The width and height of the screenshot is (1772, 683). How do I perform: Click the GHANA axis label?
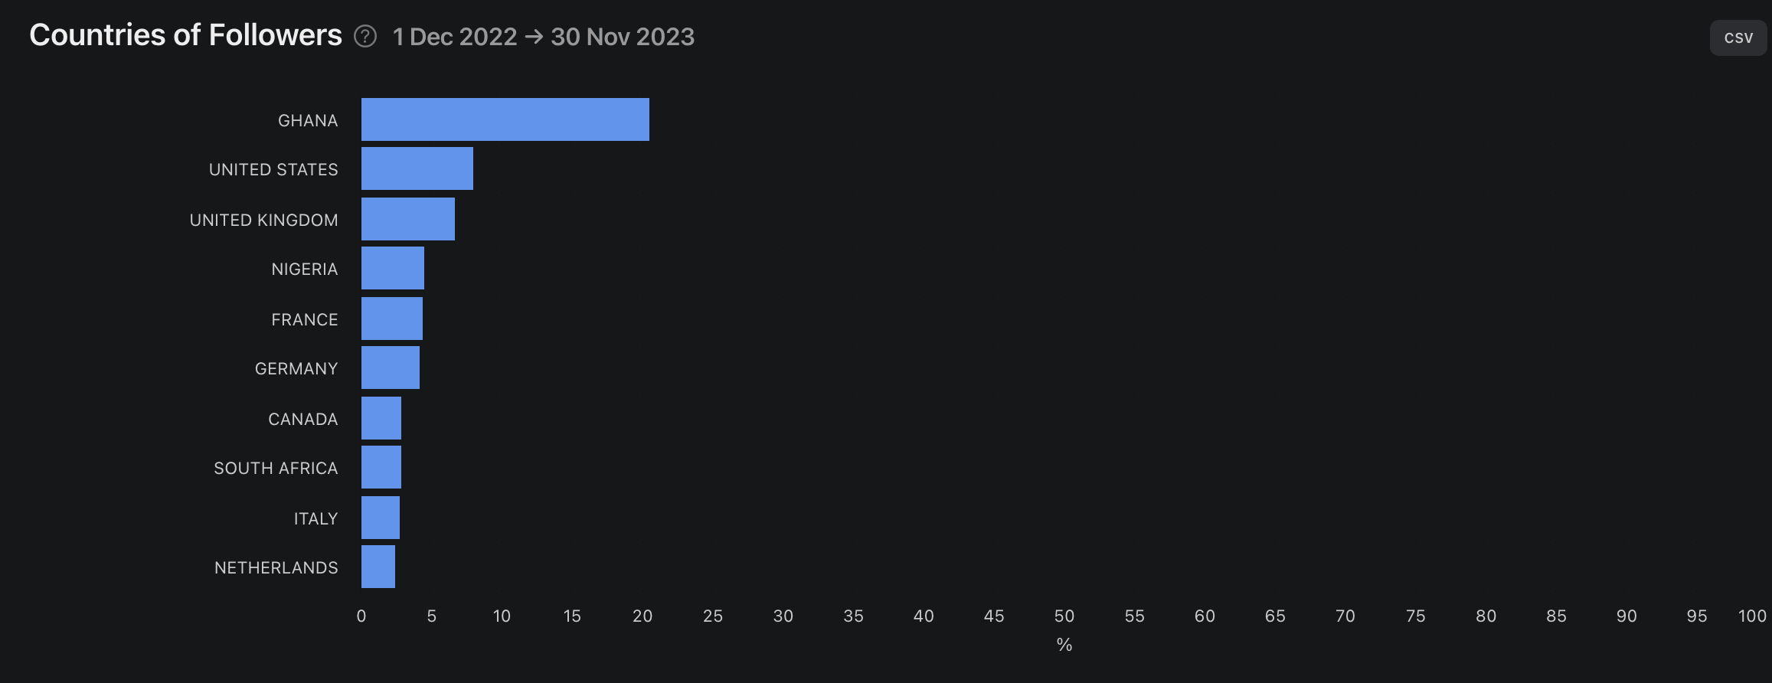pos(308,121)
